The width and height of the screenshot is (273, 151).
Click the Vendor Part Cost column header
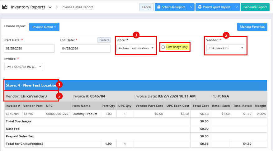149,106
